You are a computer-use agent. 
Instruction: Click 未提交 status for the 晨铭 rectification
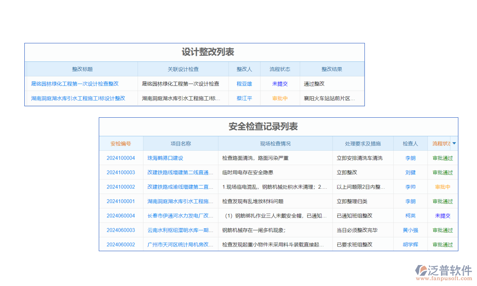point(280,83)
